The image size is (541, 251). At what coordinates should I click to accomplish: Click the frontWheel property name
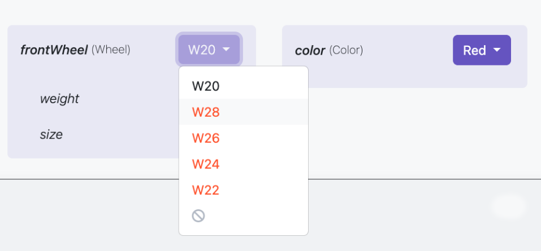point(54,50)
